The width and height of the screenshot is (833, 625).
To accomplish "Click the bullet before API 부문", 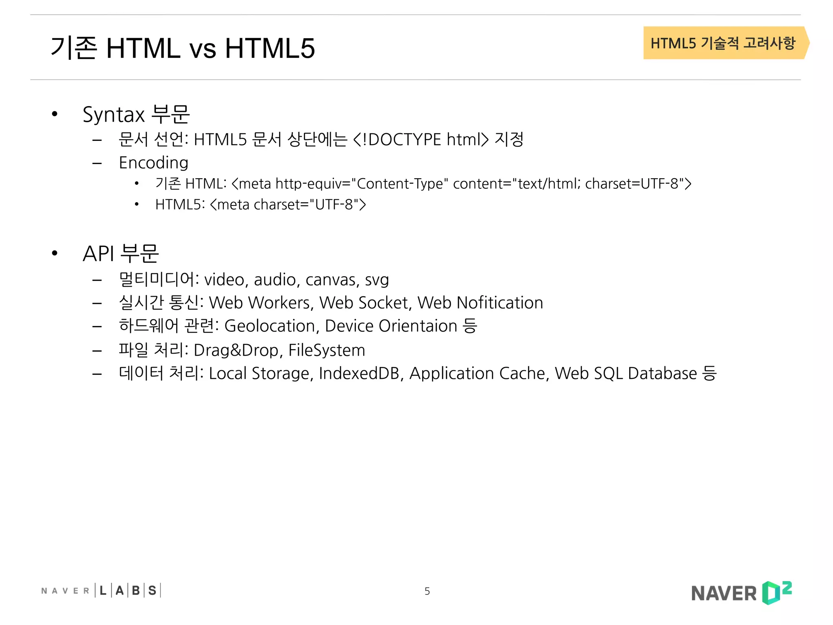I will pos(55,253).
